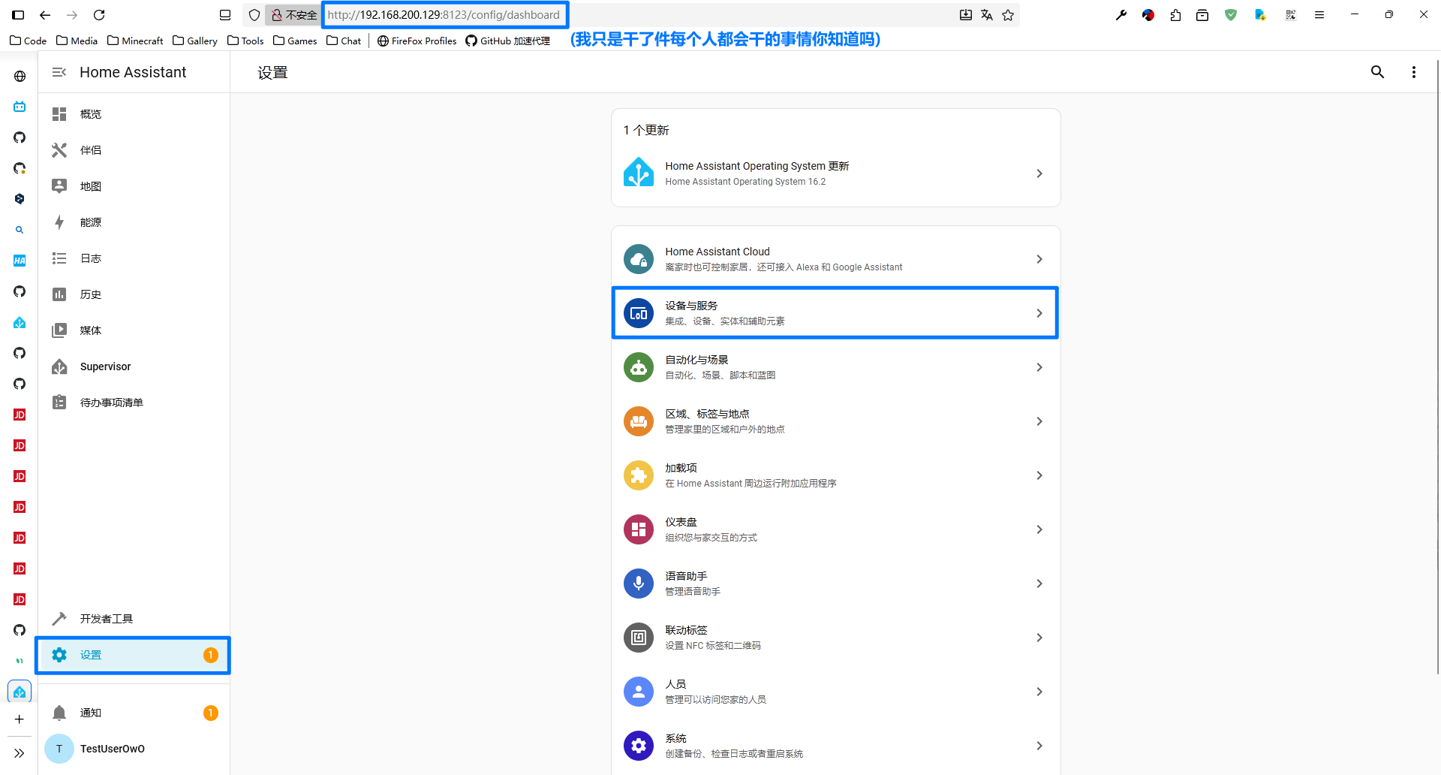Expand the 加载项 add-ons chevron
This screenshot has width=1441, height=775.
(1039, 475)
